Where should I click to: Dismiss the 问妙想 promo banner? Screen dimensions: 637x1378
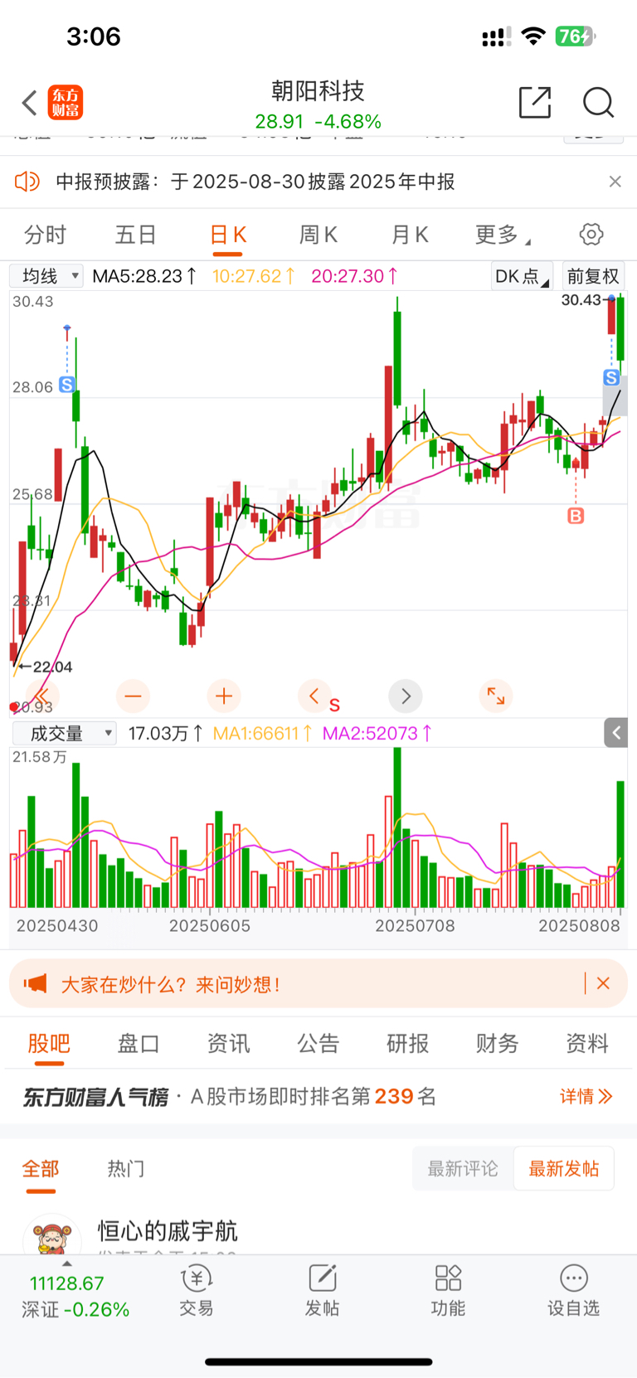[603, 983]
